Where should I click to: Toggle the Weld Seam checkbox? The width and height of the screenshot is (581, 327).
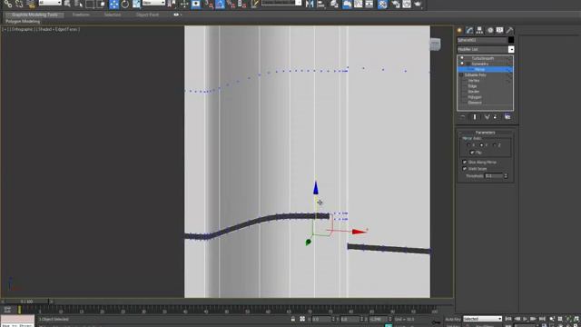coord(465,169)
